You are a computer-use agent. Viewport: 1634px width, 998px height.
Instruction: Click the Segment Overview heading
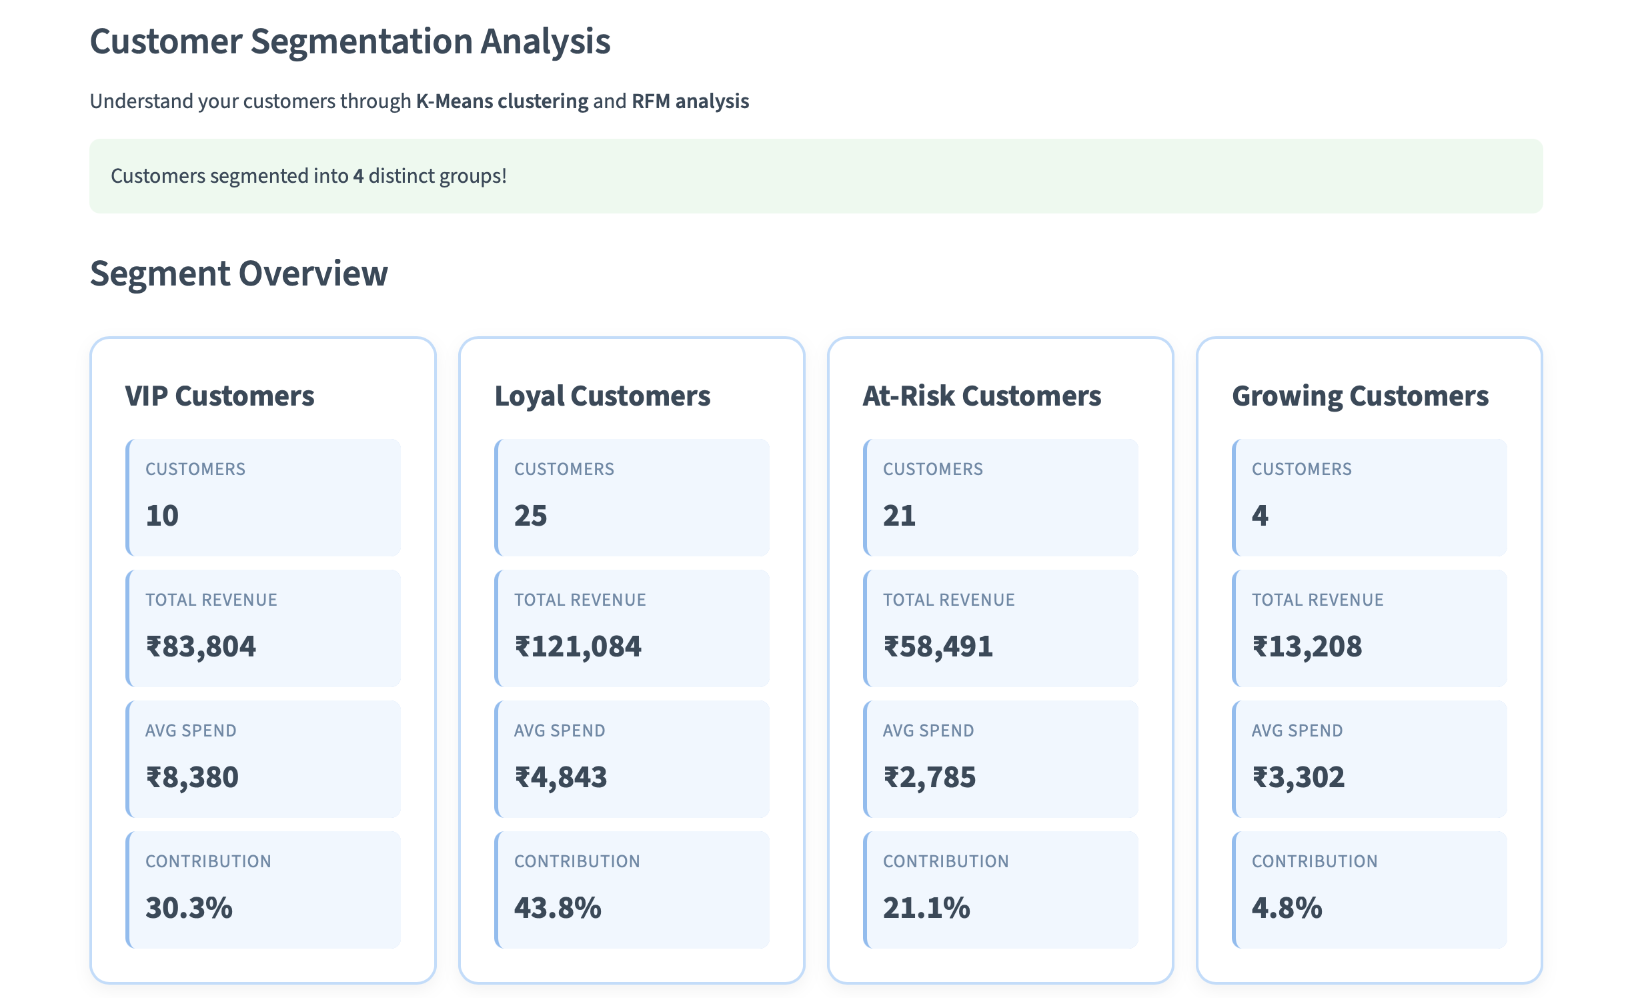pyautogui.click(x=239, y=274)
